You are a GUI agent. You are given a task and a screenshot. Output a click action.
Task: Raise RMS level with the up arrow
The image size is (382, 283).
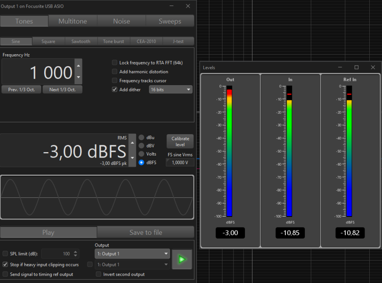click(132, 143)
